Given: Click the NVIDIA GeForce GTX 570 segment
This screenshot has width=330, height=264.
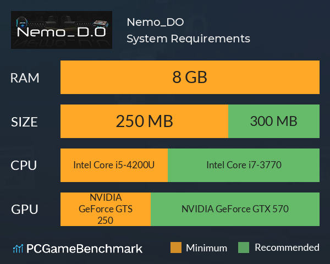Looking at the screenshot, I should (x=235, y=209).
